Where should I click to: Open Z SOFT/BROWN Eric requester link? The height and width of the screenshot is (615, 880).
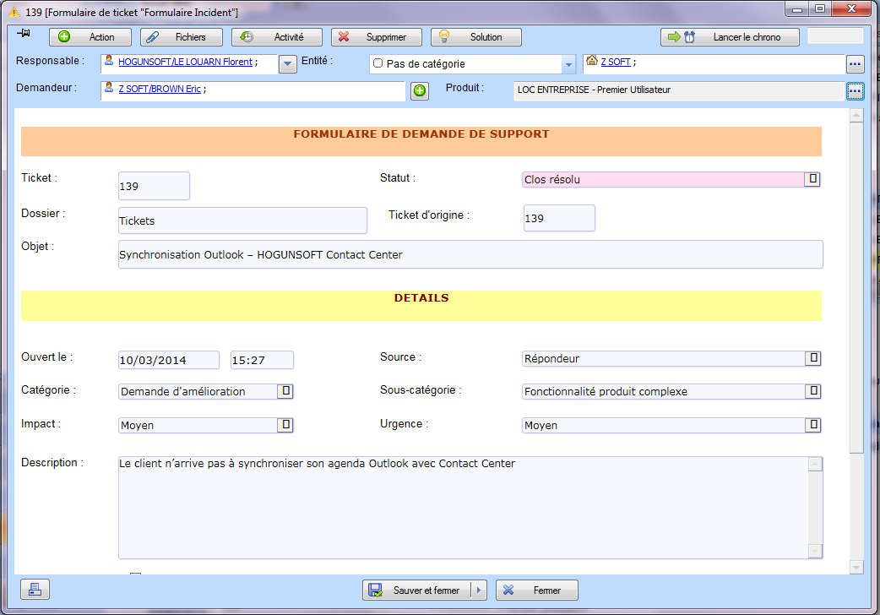tap(160, 89)
